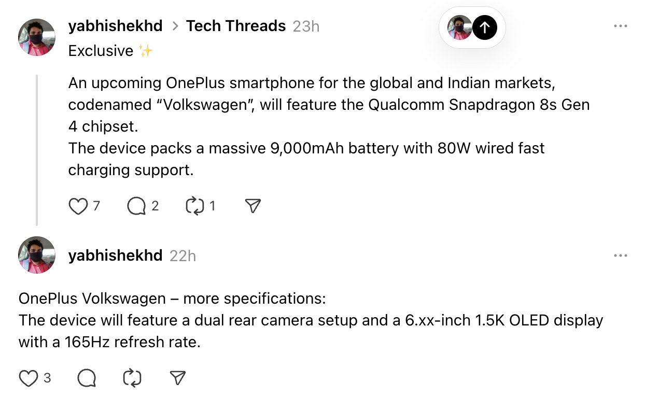The width and height of the screenshot is (645, 398).
Task: Click the scroll-to-top arrow button
Action: pos(484,28)
